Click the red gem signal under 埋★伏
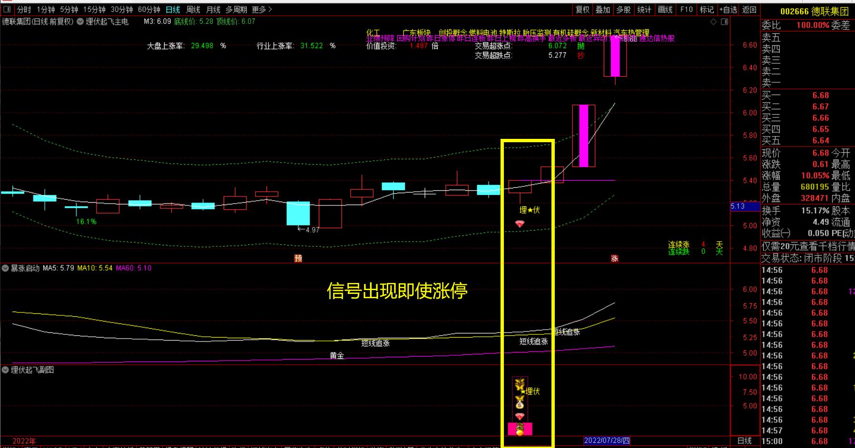This screenshot has height=448, width=855. point(520,224)
